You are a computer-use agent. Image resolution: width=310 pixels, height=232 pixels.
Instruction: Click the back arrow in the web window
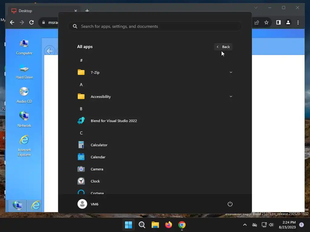49,51
